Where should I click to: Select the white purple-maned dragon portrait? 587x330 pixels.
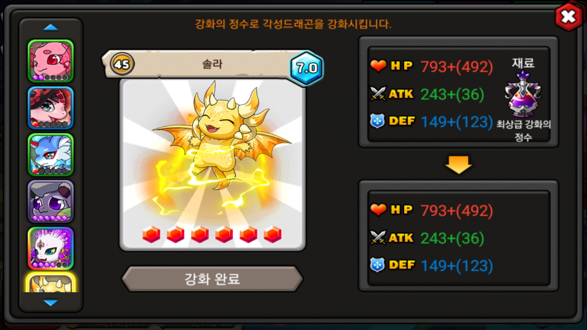[x=51, y=248]
